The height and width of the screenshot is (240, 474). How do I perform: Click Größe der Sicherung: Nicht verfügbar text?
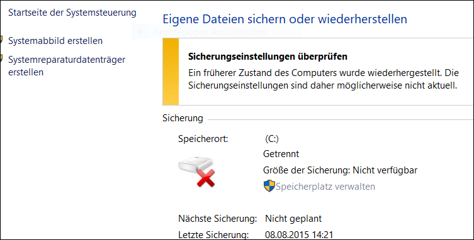[340, 170]
